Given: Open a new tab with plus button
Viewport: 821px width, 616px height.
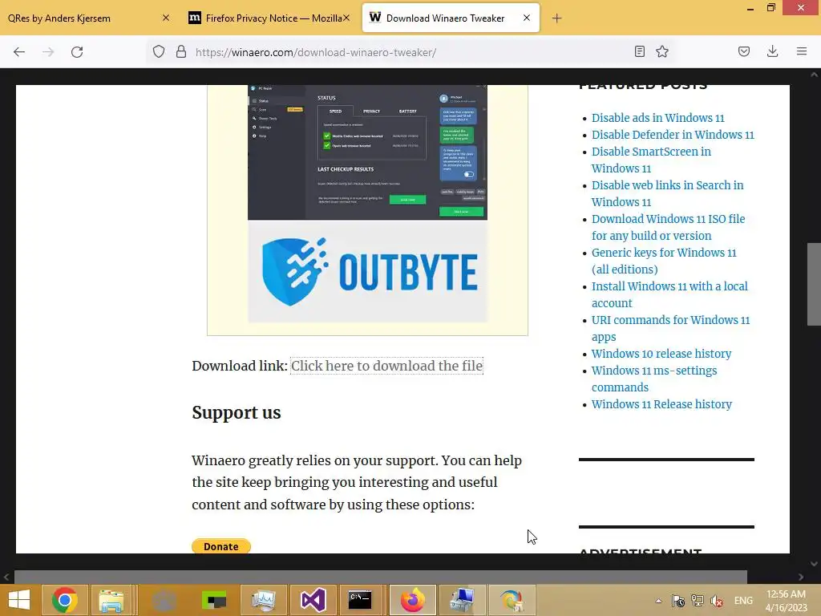Looking at the screenshot, I should pyautogui.click(x=556, y=18).
